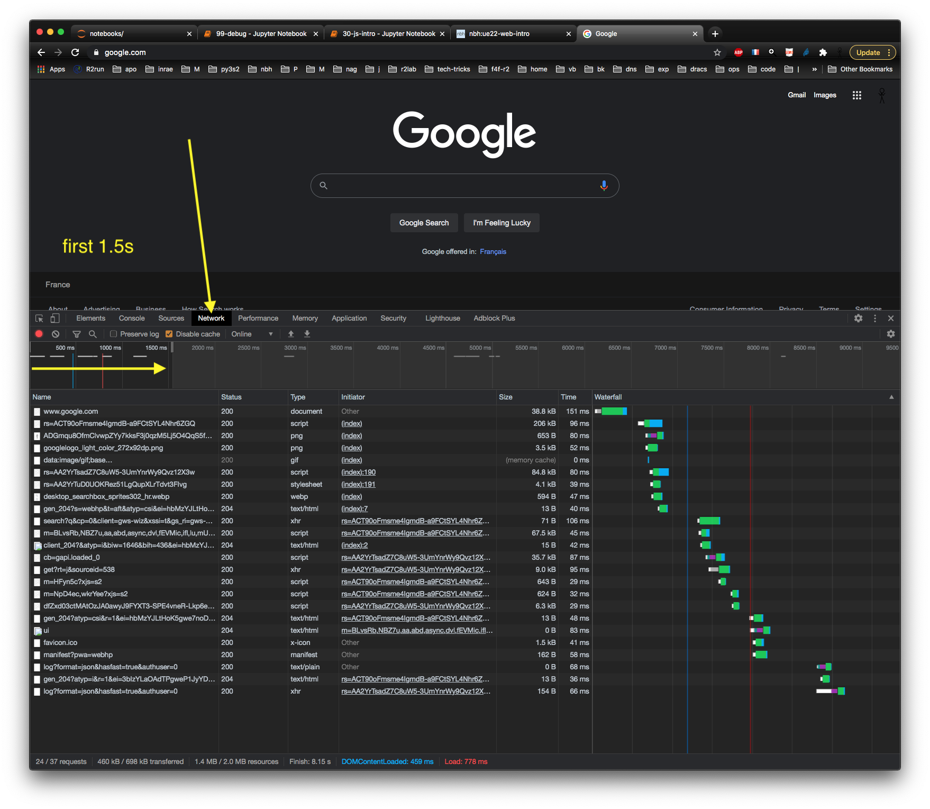Click the red record network log icon
The height and width of the screenshot is (809, 930).
tap(39, 334)
